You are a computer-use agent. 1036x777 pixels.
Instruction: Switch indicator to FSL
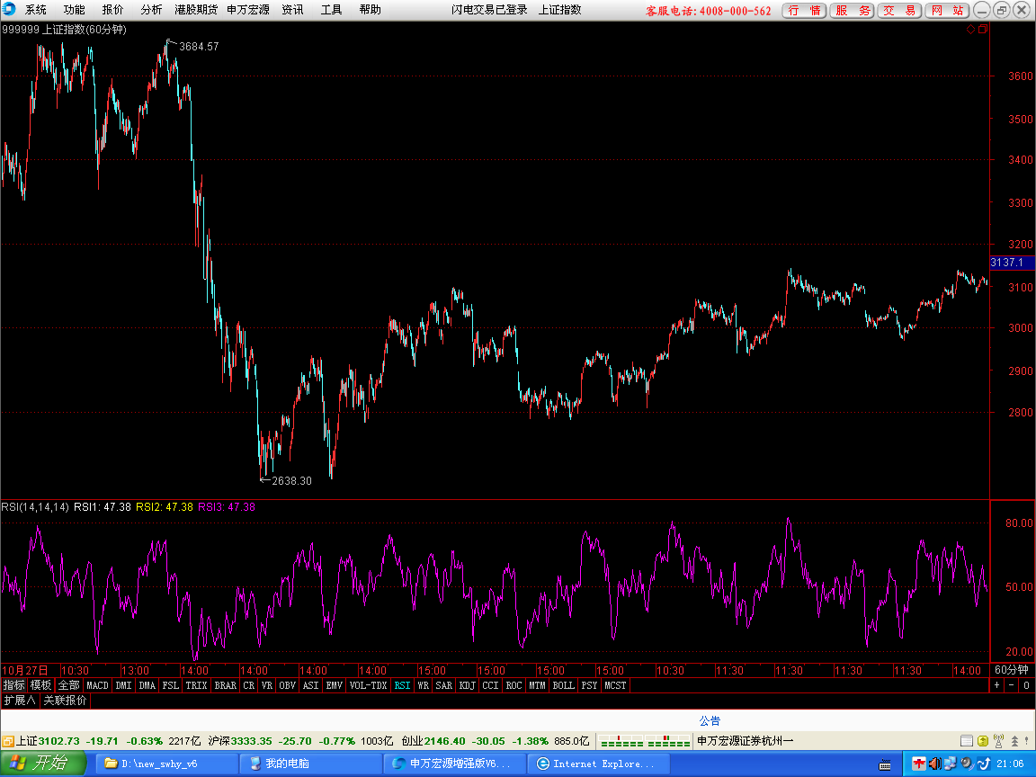point(171,685)
